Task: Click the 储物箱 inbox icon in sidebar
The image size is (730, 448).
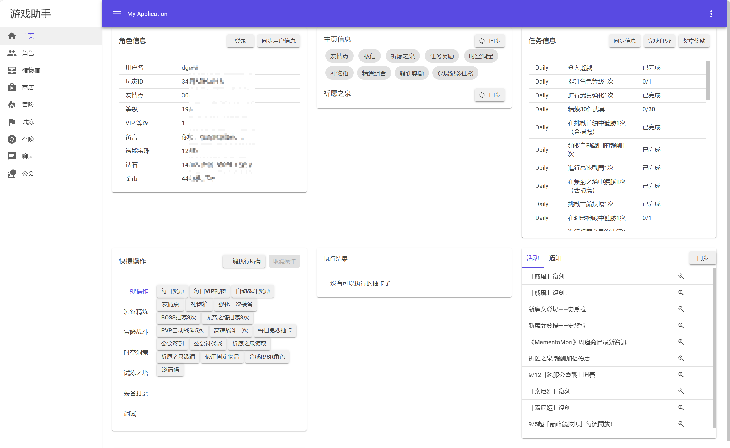Action: click(x=12, y=70)
